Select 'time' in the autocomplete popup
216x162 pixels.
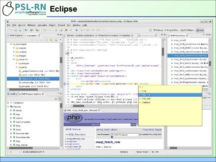click(170, 91)
